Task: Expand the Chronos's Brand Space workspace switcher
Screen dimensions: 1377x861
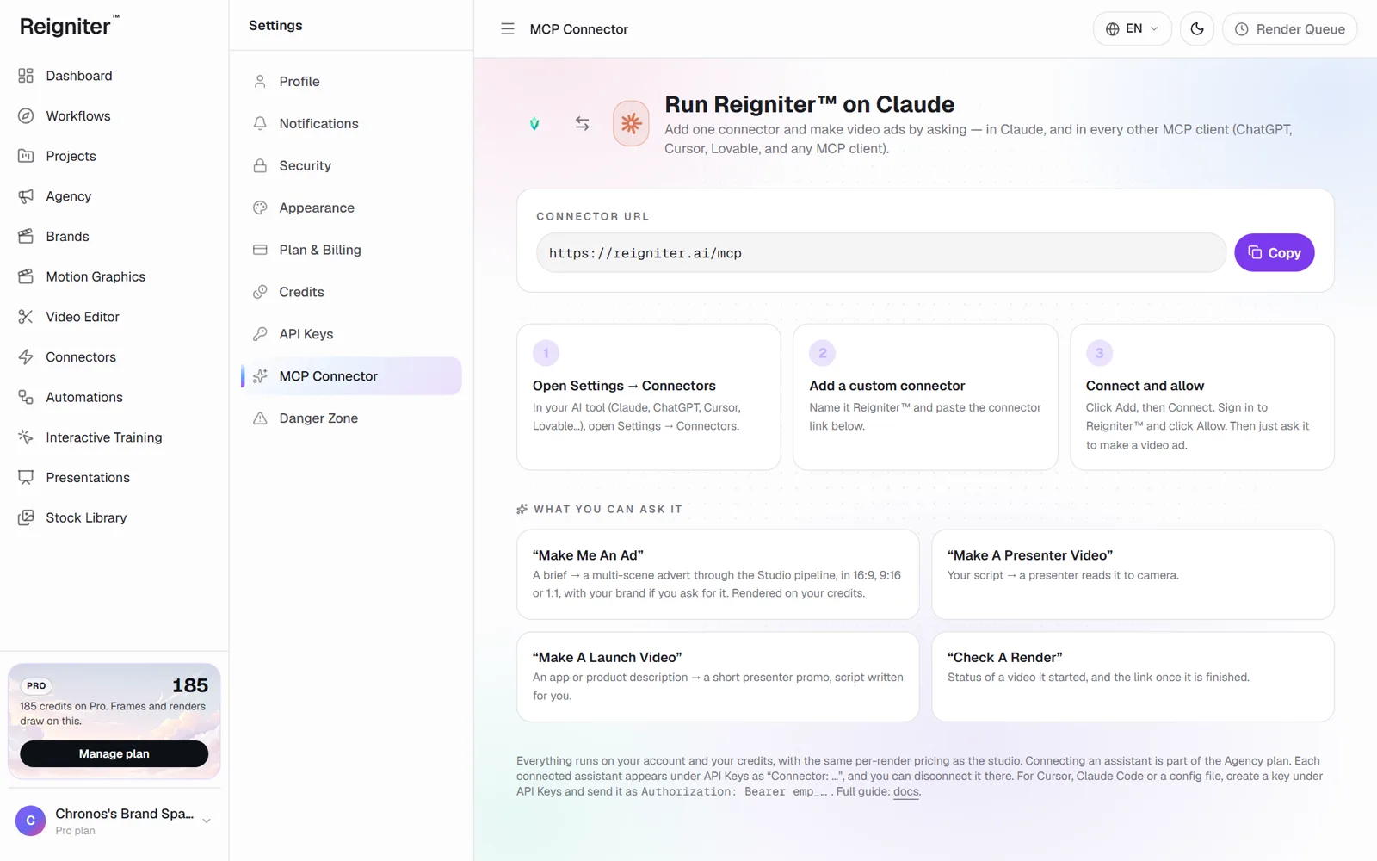Action: point(114,821)
